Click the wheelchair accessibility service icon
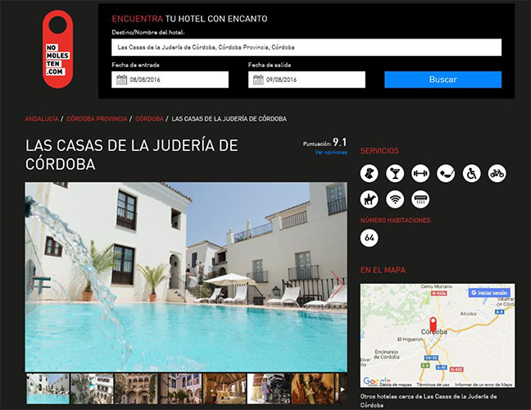Screen dimensions: 531x410 [471, 174]
